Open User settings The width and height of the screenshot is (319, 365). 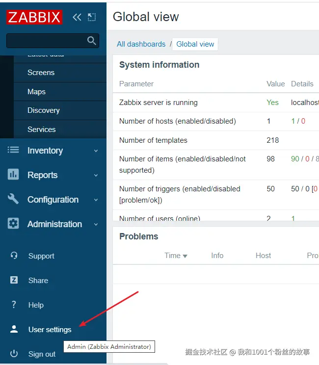pyautogui.click(x=50, y=330)
